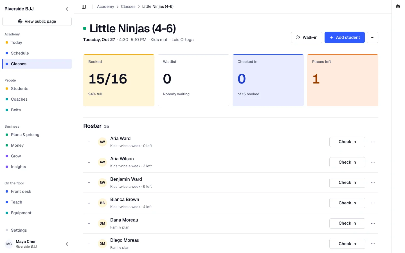Open the assistant robot icon

click(398, 6)
